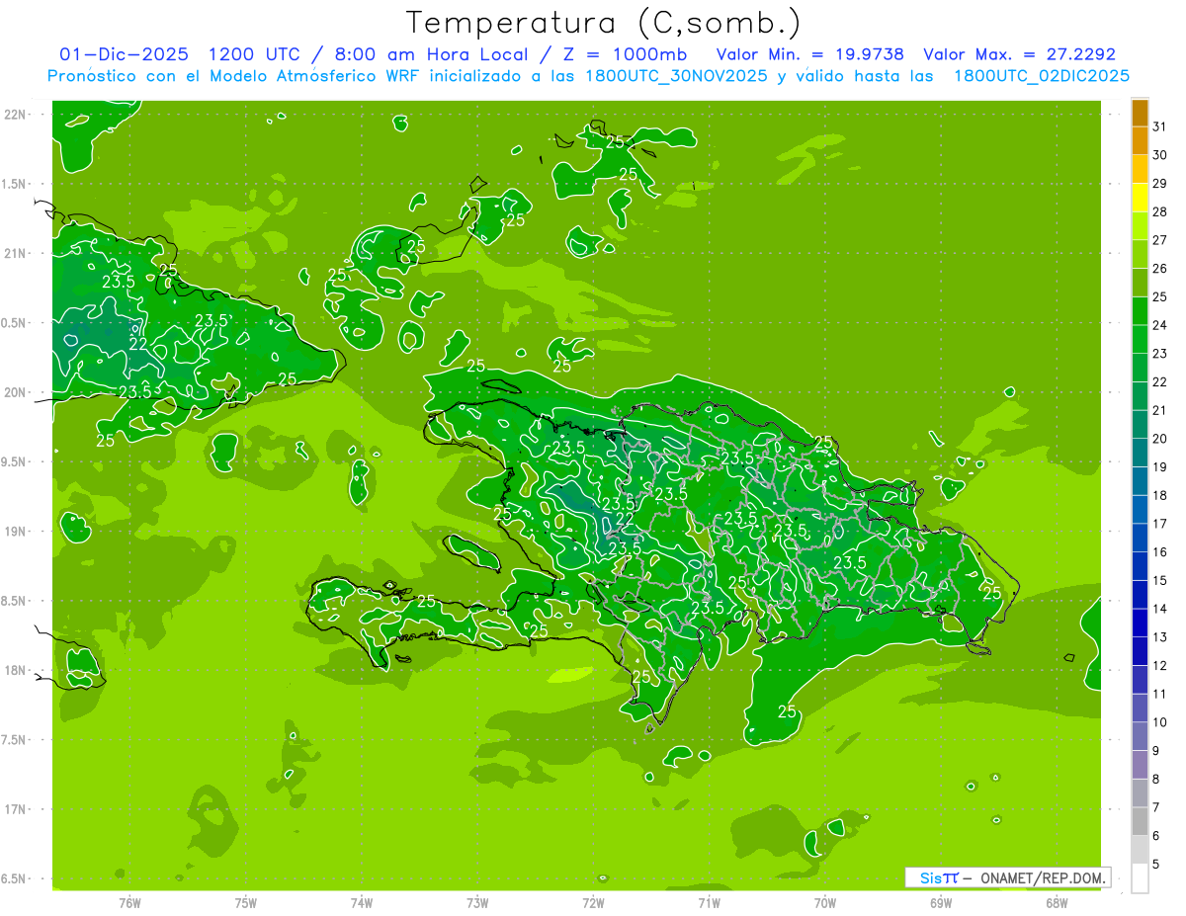Click the 'Valor Min. = 19.9738' text
The width and height of the screenshot is (1186, 916).
[809, 54]
